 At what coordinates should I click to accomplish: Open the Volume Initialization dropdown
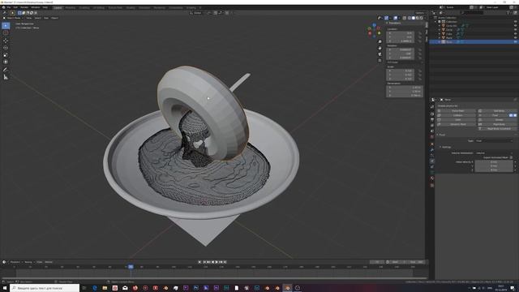495,153
